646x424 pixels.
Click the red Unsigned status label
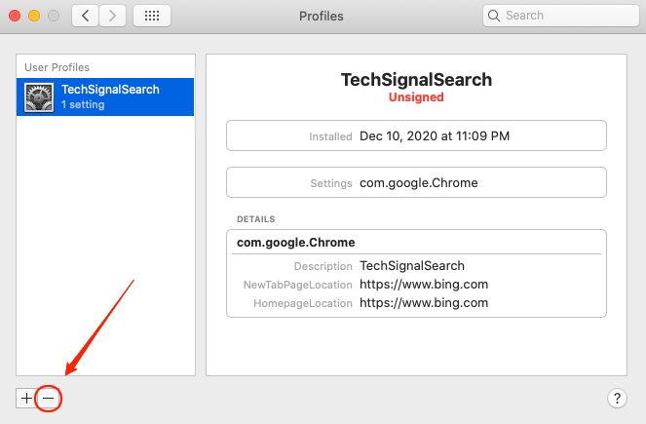[x=416, y=97]
